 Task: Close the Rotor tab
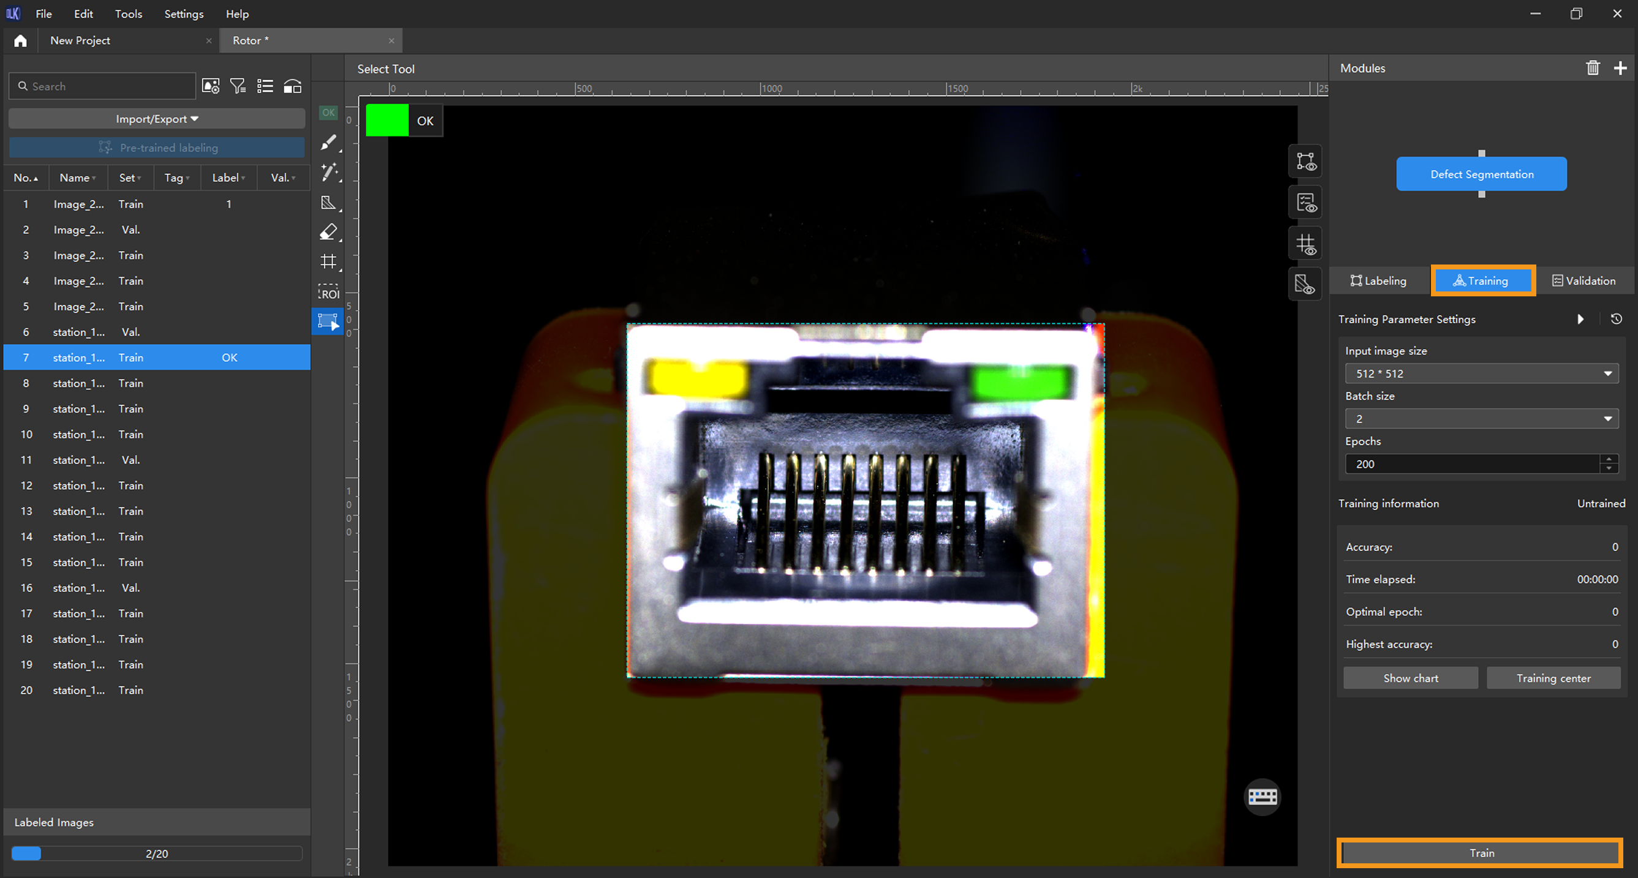pos(391,40)
